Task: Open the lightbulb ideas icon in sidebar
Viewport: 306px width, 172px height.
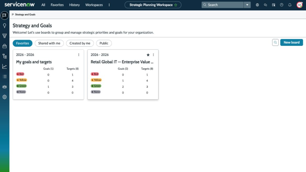Action: pyautogui.click(x=5, y=26)
